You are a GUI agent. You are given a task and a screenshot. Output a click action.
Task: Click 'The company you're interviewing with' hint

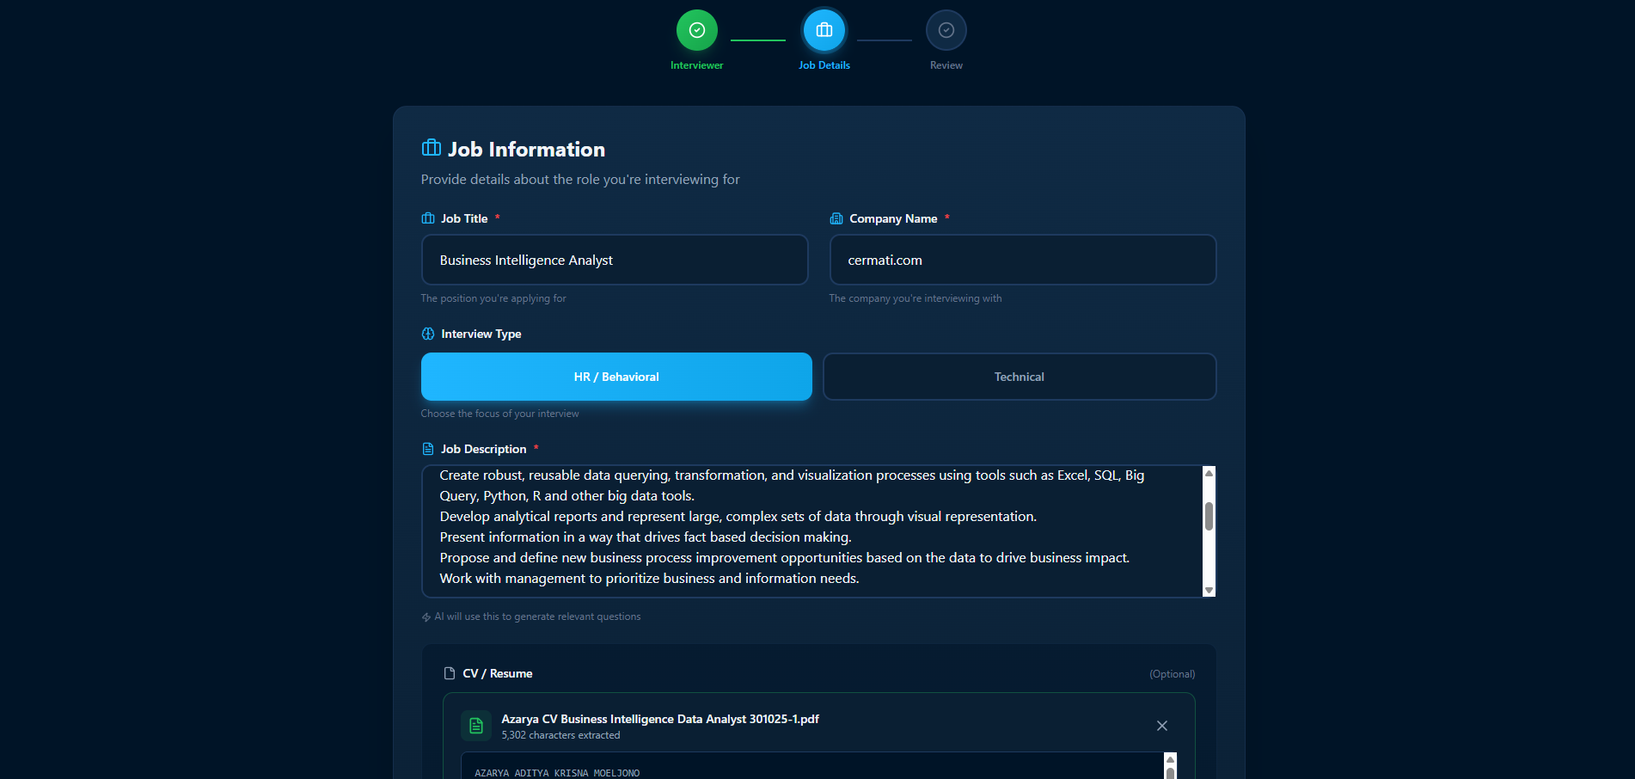tap(915, 298)
